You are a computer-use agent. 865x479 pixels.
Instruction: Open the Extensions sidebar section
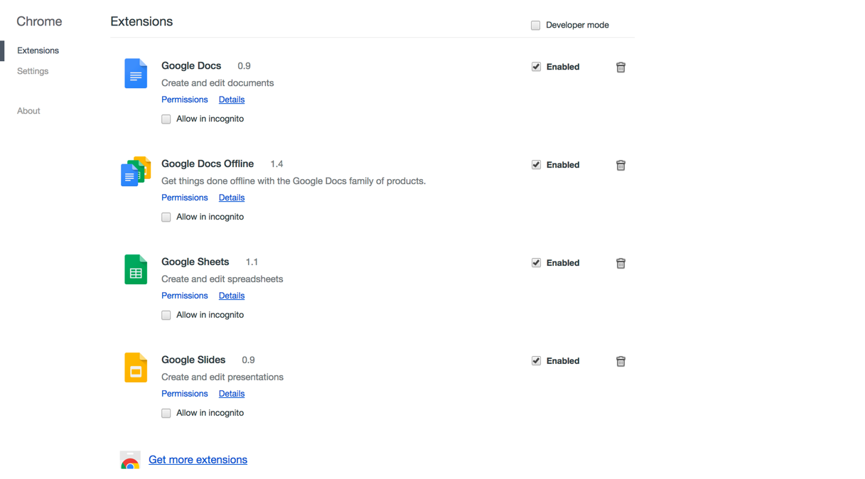pyautogui.click(x=38, y=50)
